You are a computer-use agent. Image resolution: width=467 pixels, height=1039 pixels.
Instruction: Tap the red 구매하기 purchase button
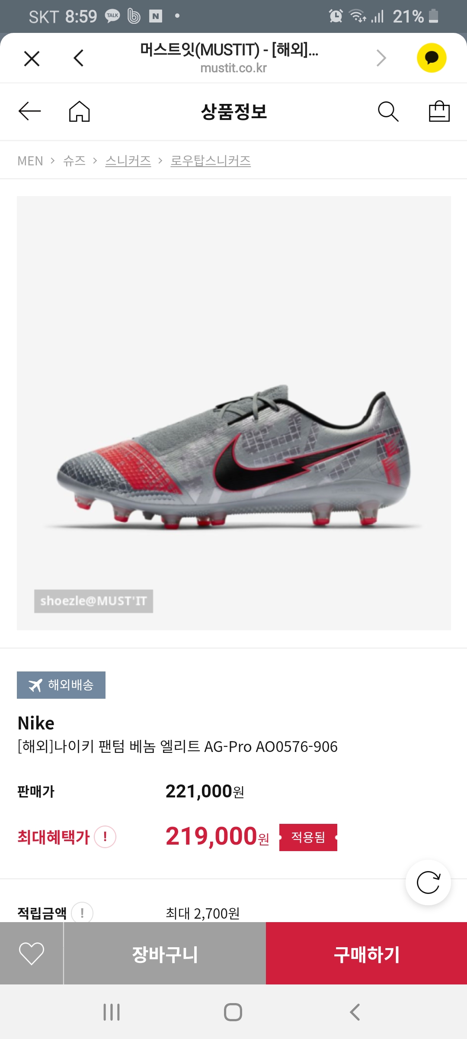[x=367, y=953]
